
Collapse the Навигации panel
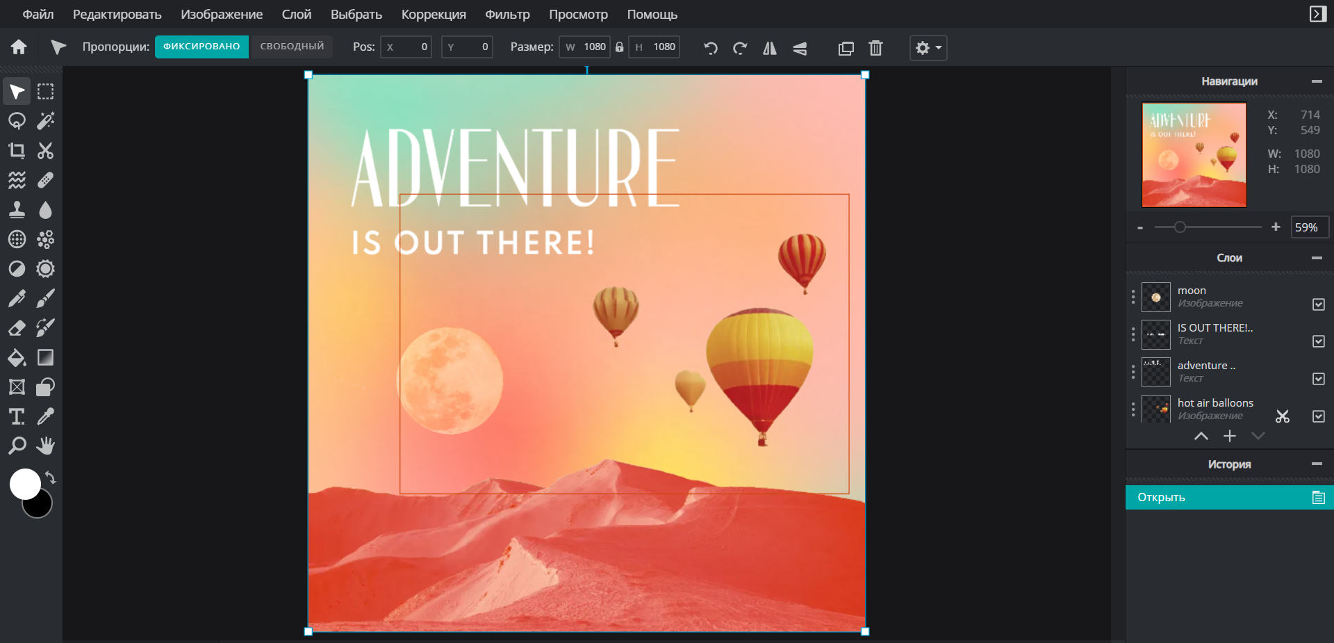click(x=1317, y=81)
